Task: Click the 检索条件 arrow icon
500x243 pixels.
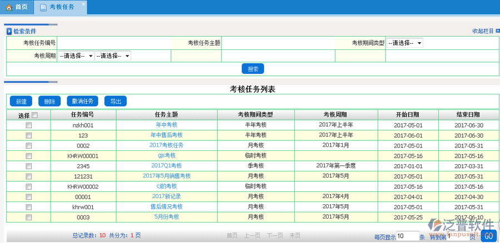Action: pos(9,32)
